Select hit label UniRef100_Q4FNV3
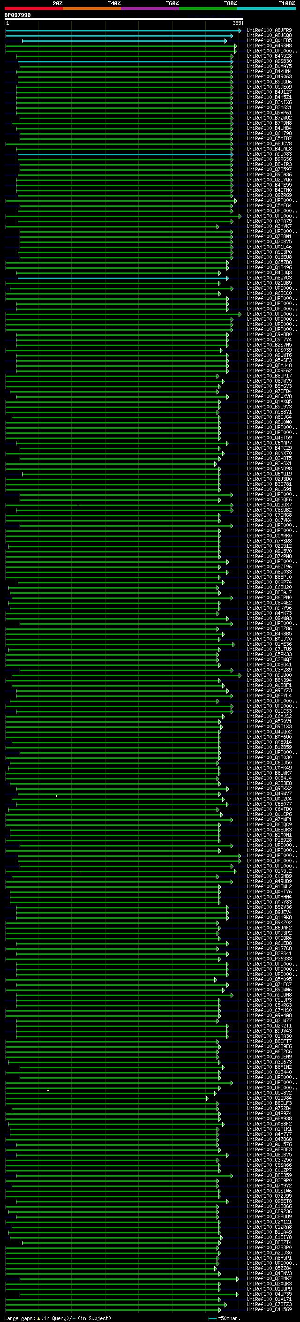Screen dimensions: 300x1322 pyautogui.click(x=269, y=1273)
